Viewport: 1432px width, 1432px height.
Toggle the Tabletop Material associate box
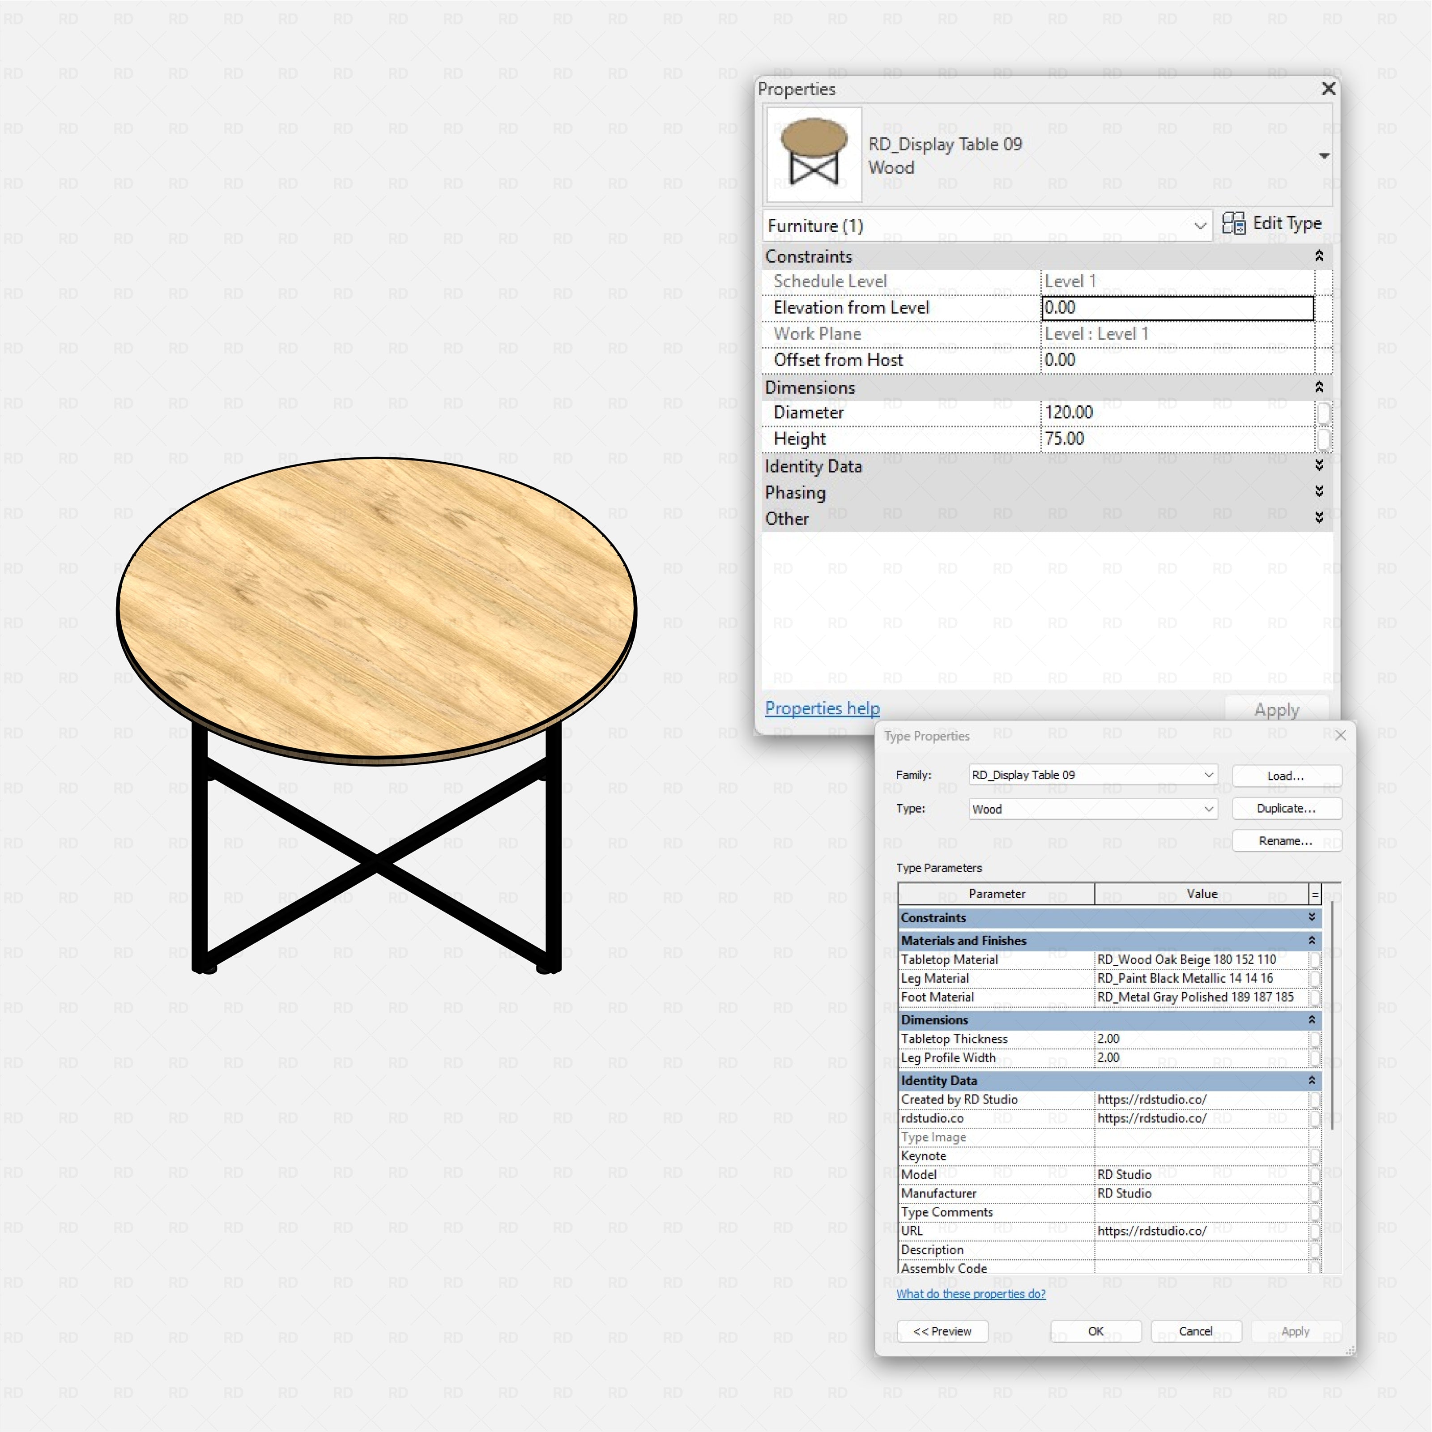point(1315,960)
